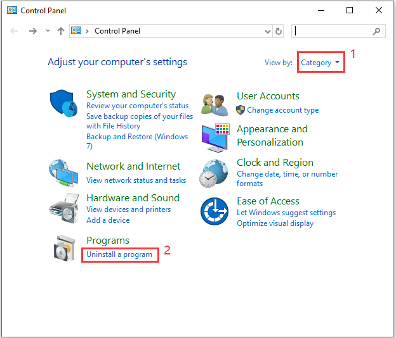Open the User Accounts people icon
This screenshot has width=396, height=338.
coord(214,103)
